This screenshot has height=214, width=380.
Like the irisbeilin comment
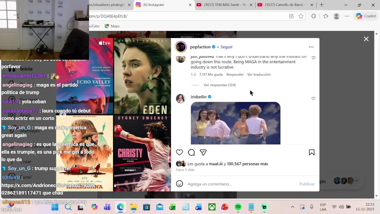coord(313,98)
